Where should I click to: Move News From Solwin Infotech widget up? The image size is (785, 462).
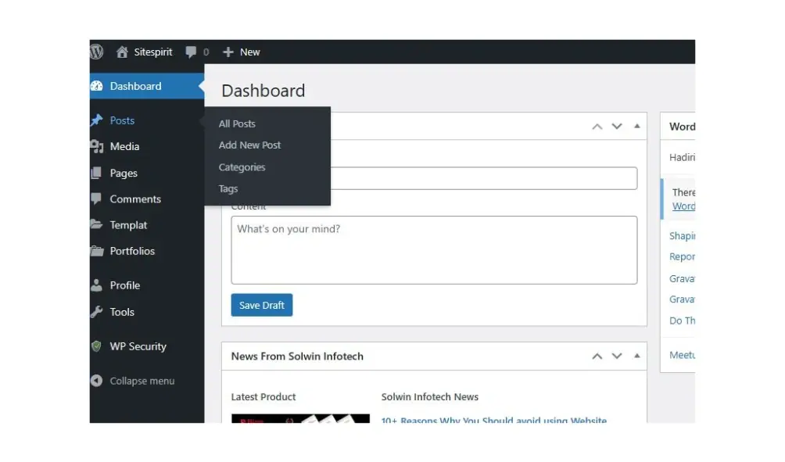597,356
